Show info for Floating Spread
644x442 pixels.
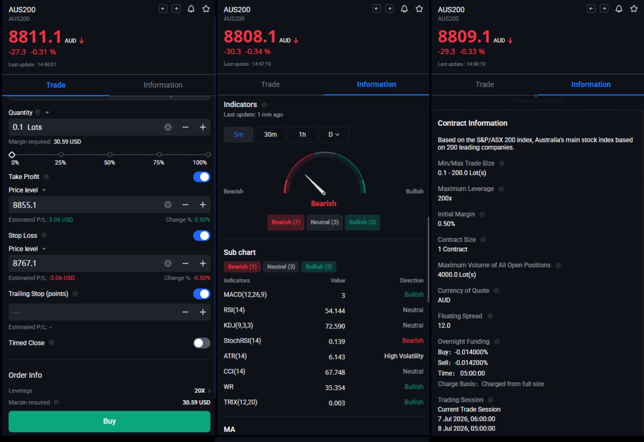[x=490, y=316]
